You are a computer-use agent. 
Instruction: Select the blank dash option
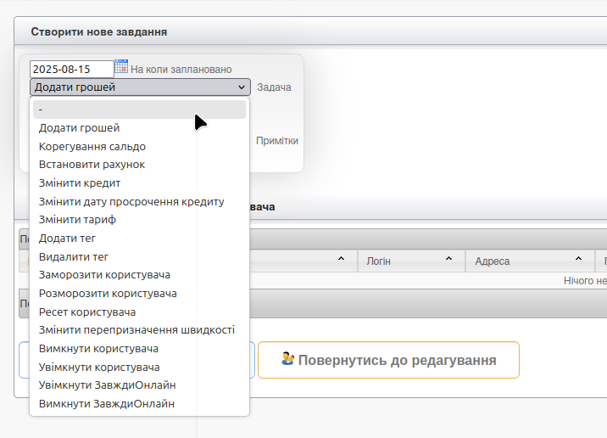pos(139,109)
